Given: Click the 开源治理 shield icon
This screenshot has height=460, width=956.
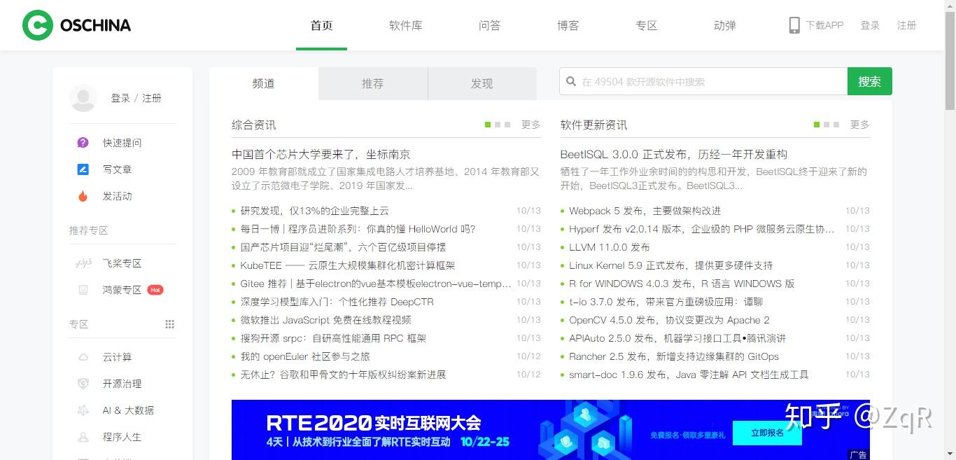Looking at the screenshot, I should click(83, 384).
